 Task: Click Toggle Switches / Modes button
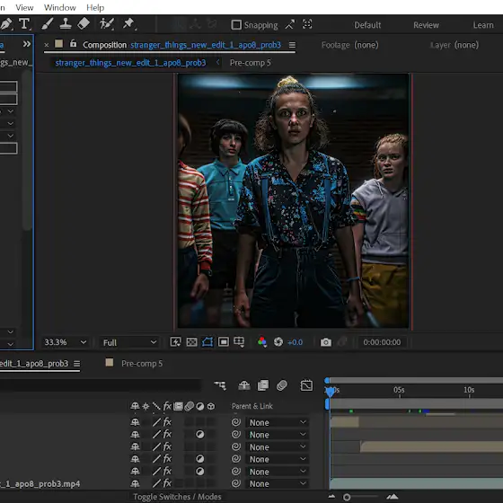[177, 497]
